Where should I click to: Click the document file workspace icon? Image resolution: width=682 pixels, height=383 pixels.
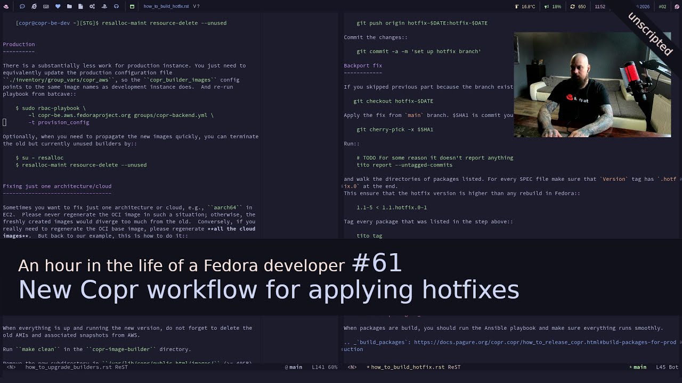click(x=80, y=6)
